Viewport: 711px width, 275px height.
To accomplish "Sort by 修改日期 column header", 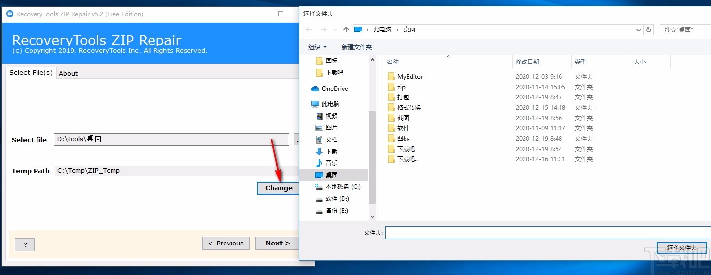I will [x=527, y=62].
